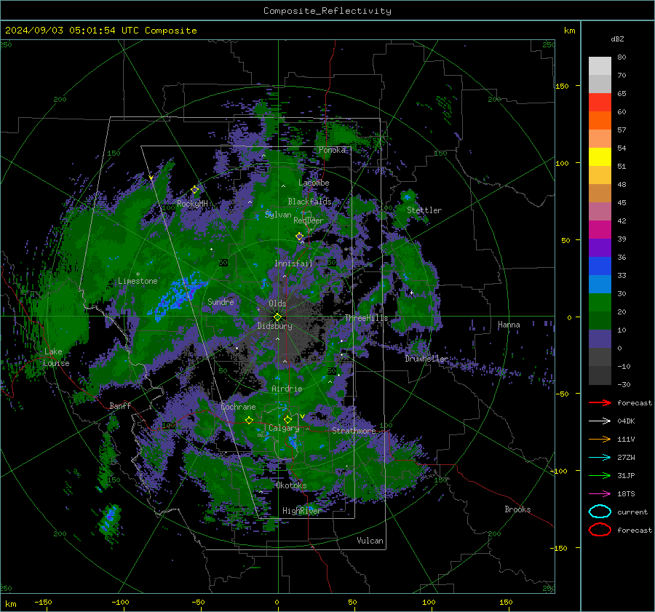
Task: Click the Limestone label on the map
Action: (138, 281)
